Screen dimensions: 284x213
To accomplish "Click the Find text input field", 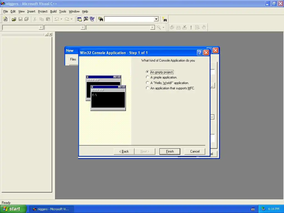I will [129, 19].
